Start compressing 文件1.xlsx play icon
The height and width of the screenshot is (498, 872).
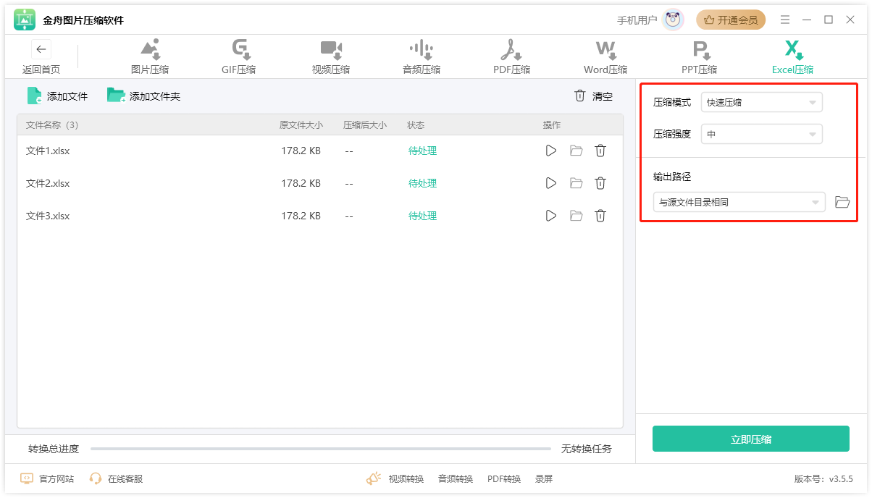click(551, 151)
